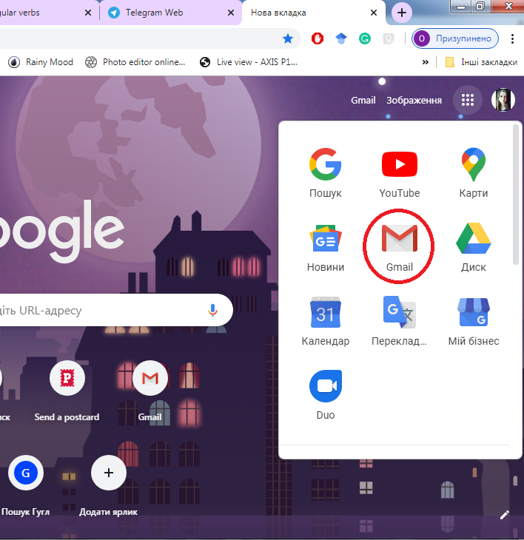524x540 pixels.
Task: Click the apps panel scrollbar
Action: (x=515, y=195)
